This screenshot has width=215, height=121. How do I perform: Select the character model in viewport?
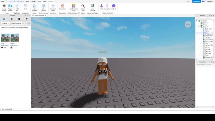click(x=102, y=76)
